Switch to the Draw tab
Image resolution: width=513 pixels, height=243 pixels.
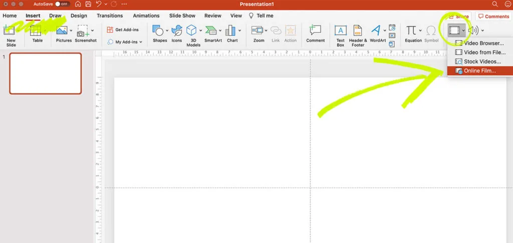point(55,16)
